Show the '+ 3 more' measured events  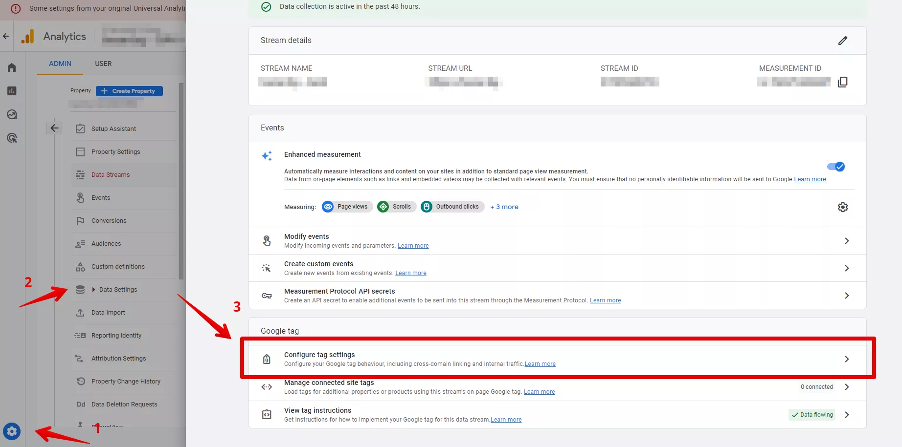pos(504,207)
